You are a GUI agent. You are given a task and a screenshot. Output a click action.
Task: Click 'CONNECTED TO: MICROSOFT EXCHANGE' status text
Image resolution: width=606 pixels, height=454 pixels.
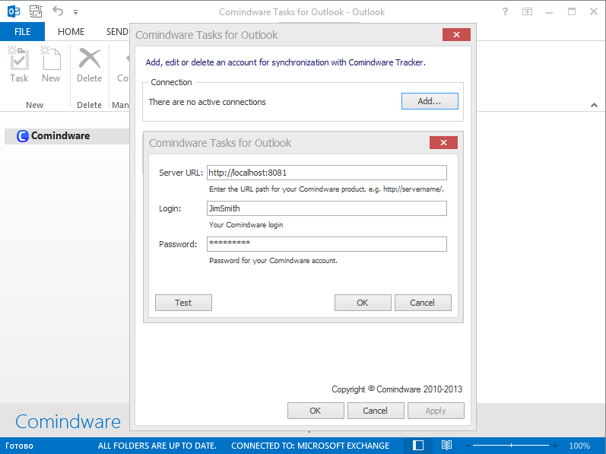[310, 446]
